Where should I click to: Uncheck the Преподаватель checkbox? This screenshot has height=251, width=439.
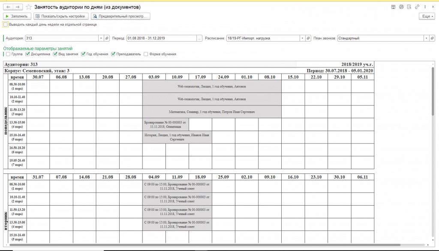[x=113, y=54]
